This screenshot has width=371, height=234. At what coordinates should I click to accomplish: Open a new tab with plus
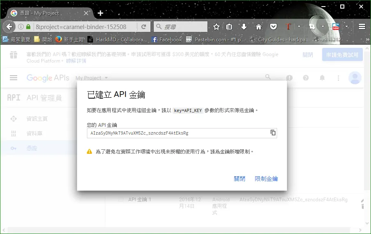(100, 13)
